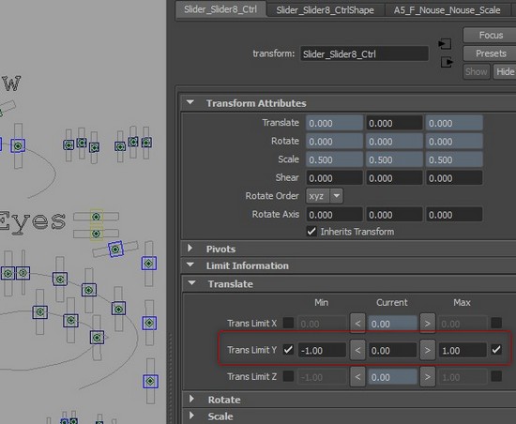Enable Trans Limit X max checkbox
This screenshot has height=424, width=516.
pyautogui.click(x=496, y=323)
